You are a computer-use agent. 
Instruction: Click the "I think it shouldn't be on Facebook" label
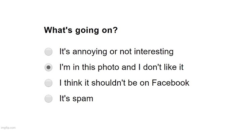[124, 83]
